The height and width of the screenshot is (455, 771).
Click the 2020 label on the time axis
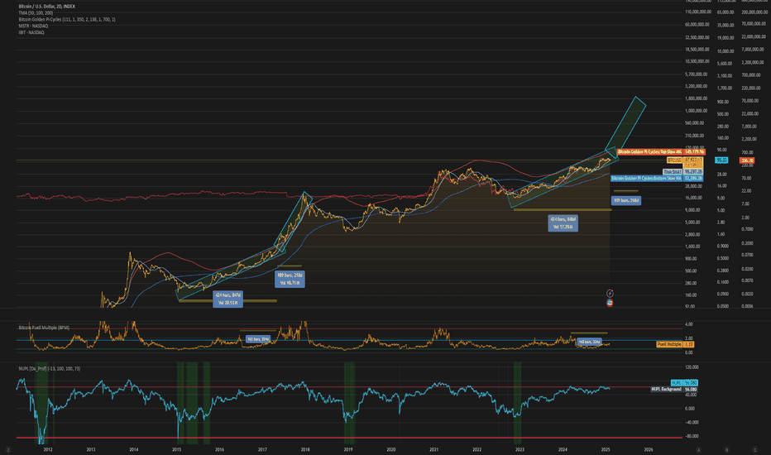click(391, 449)
